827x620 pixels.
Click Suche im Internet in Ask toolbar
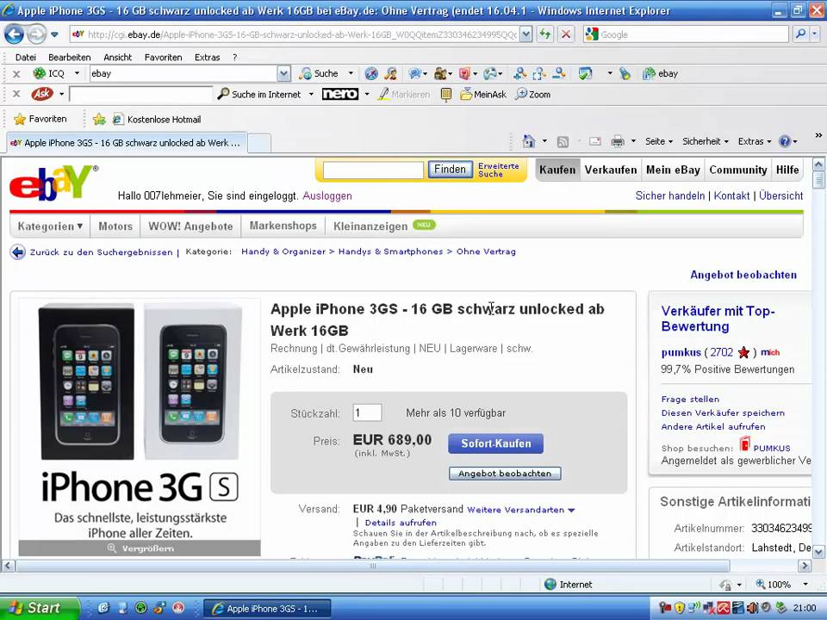click(x=259, y=95)
